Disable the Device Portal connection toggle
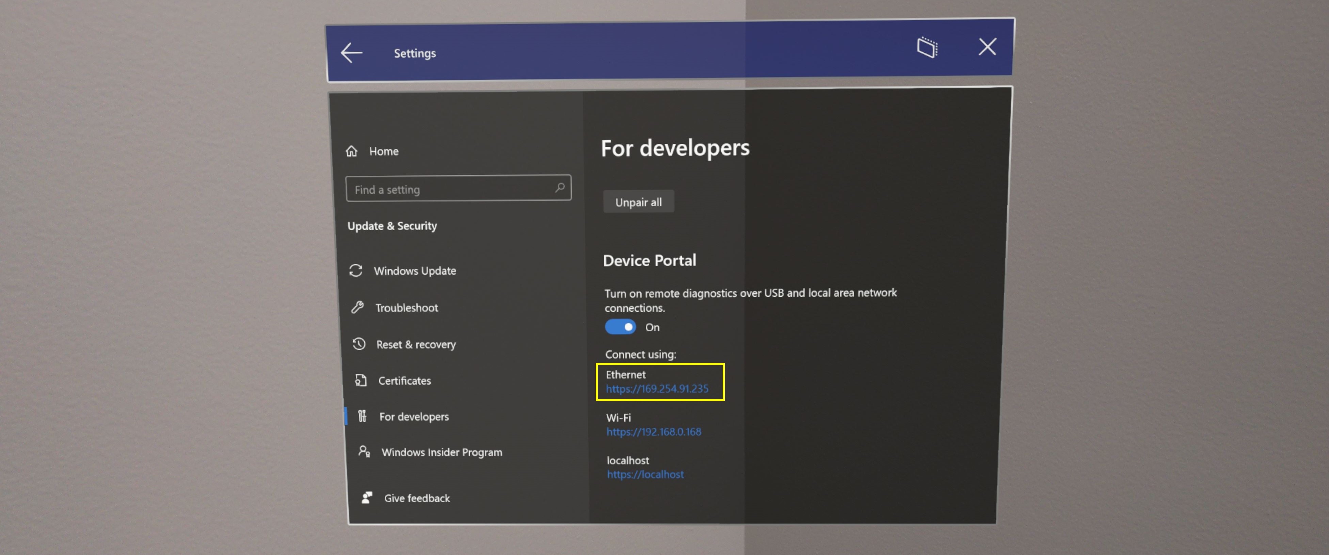1329x555 pixels. point(620,327)
